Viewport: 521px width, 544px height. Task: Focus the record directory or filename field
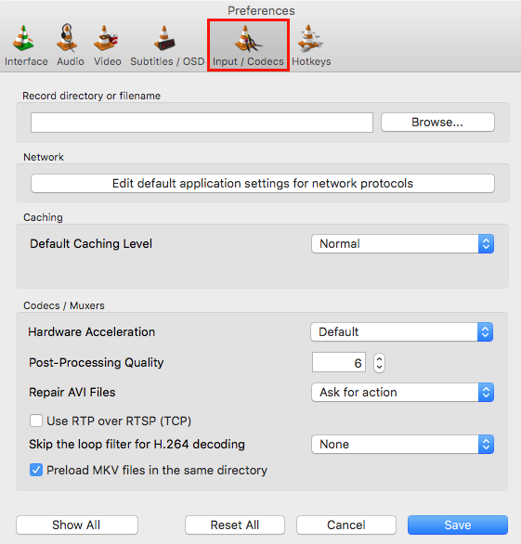pyautogui.click(x=202, y=123)
